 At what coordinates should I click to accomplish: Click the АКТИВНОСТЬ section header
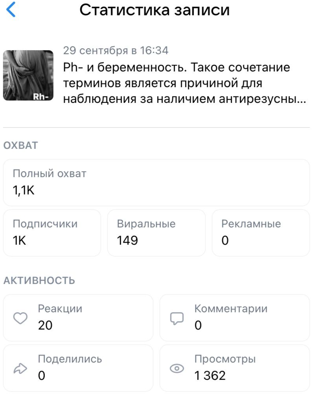tap(39, 280)
